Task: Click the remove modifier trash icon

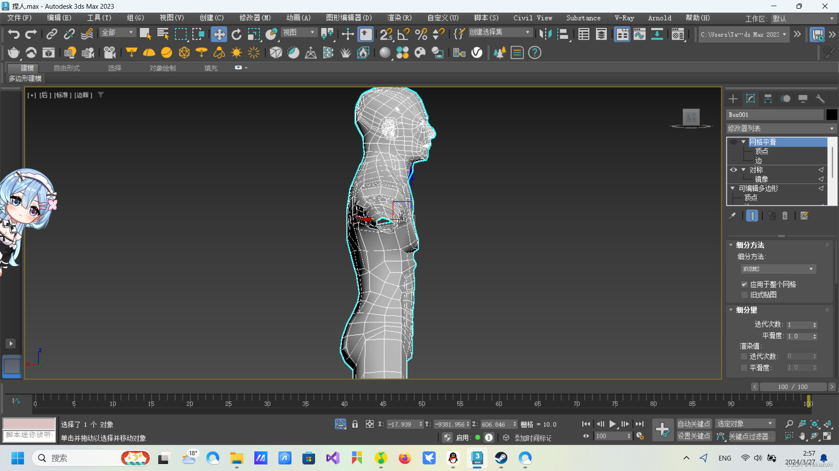Action: pyautogui.click(x=785, y=216)
